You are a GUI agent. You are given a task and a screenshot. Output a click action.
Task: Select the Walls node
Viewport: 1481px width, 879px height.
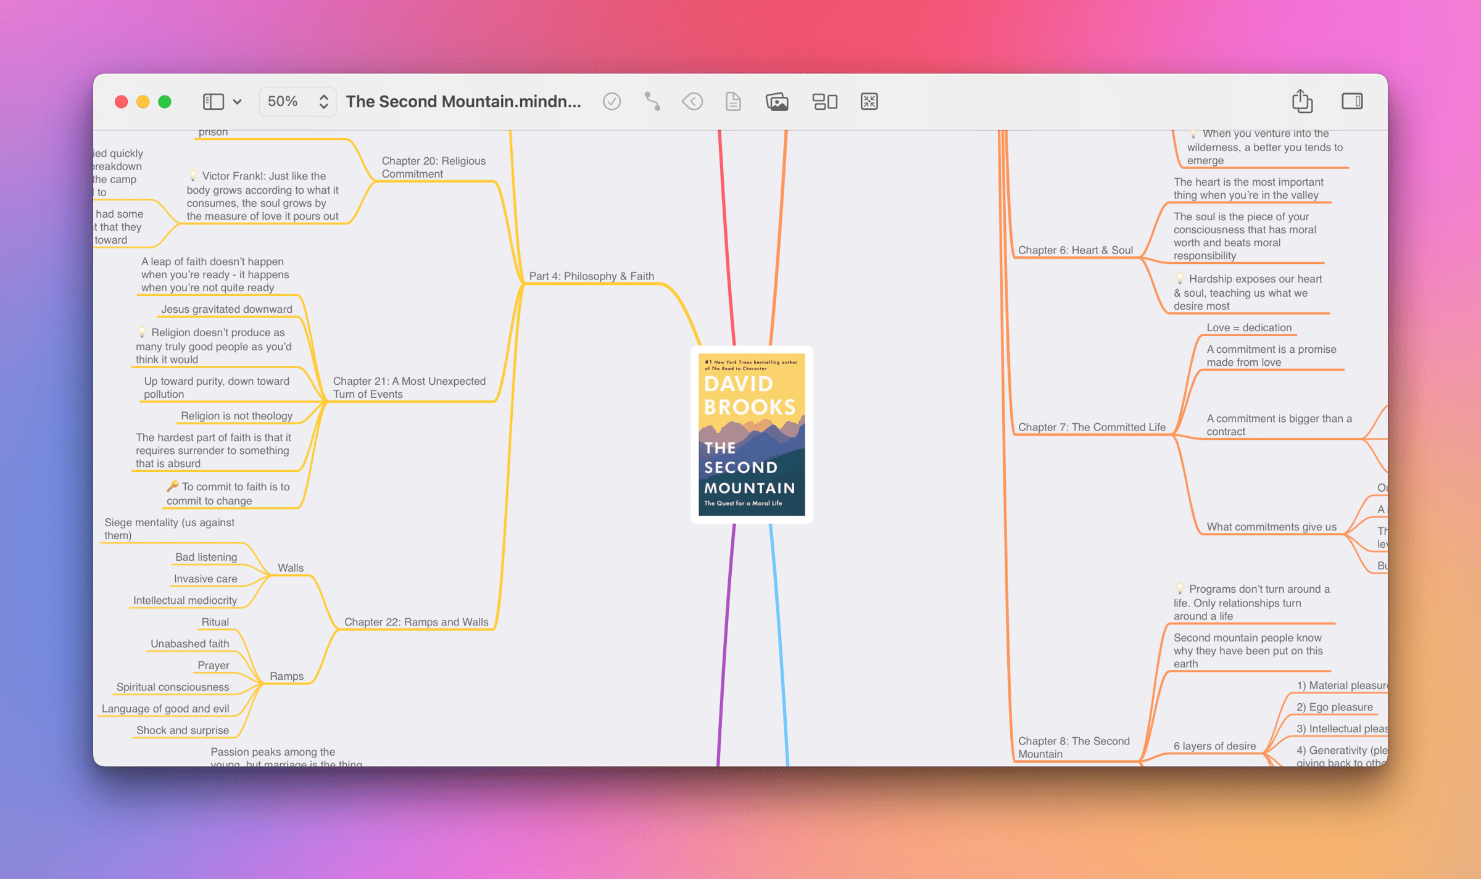click(x=291, y=567)
